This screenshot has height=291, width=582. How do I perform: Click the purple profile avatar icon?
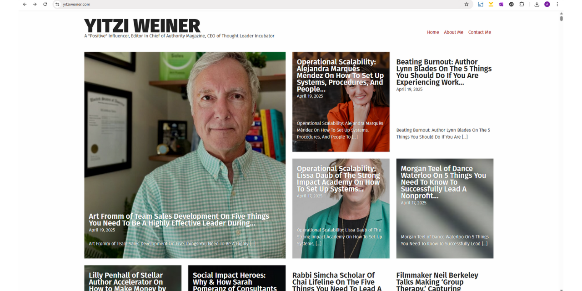547,4
